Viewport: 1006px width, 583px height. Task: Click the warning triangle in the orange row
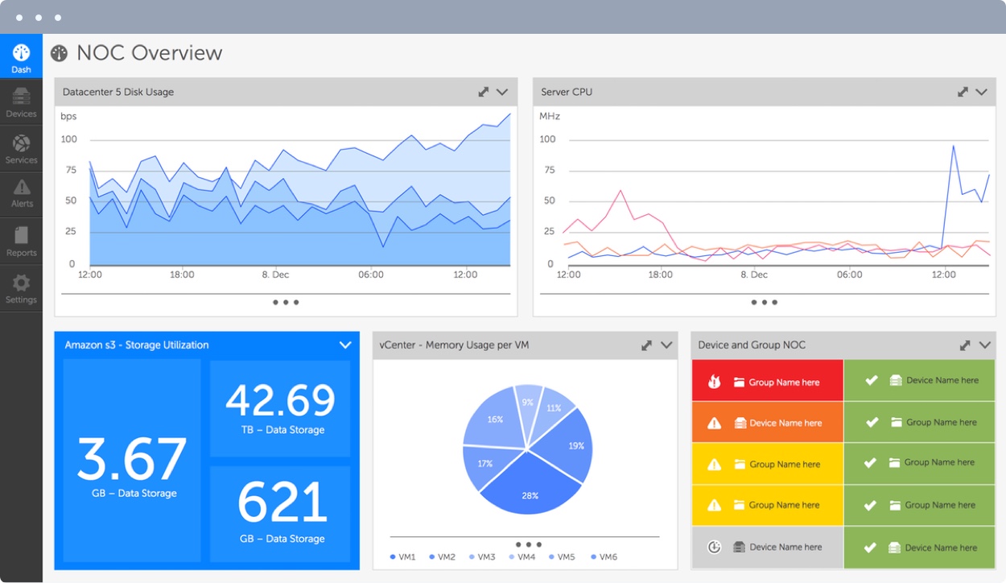coord(714,423)
